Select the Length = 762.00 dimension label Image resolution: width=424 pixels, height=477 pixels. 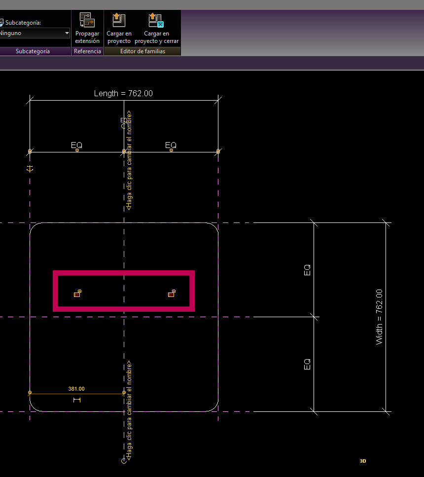point(123,93)
